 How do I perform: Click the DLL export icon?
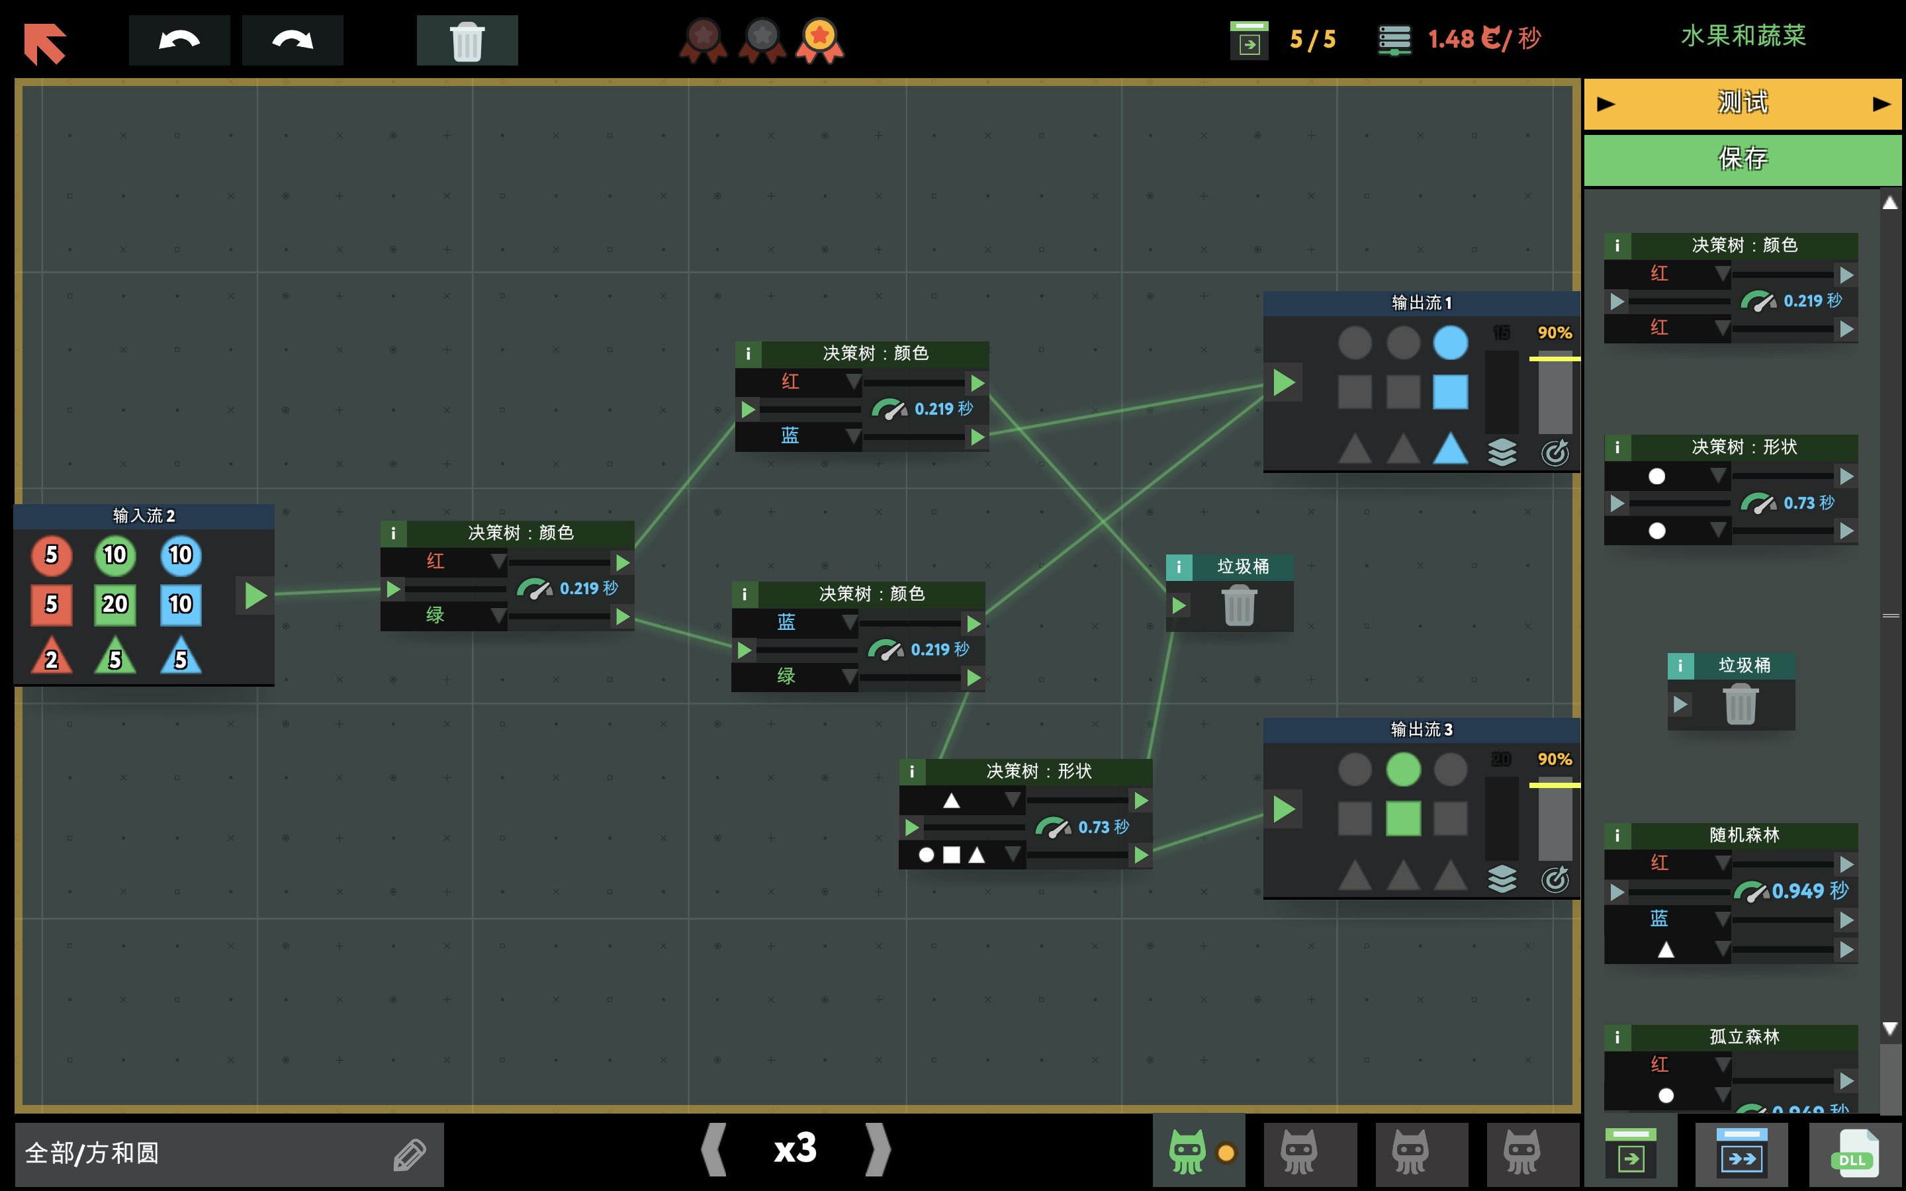coord(1854,1155)
